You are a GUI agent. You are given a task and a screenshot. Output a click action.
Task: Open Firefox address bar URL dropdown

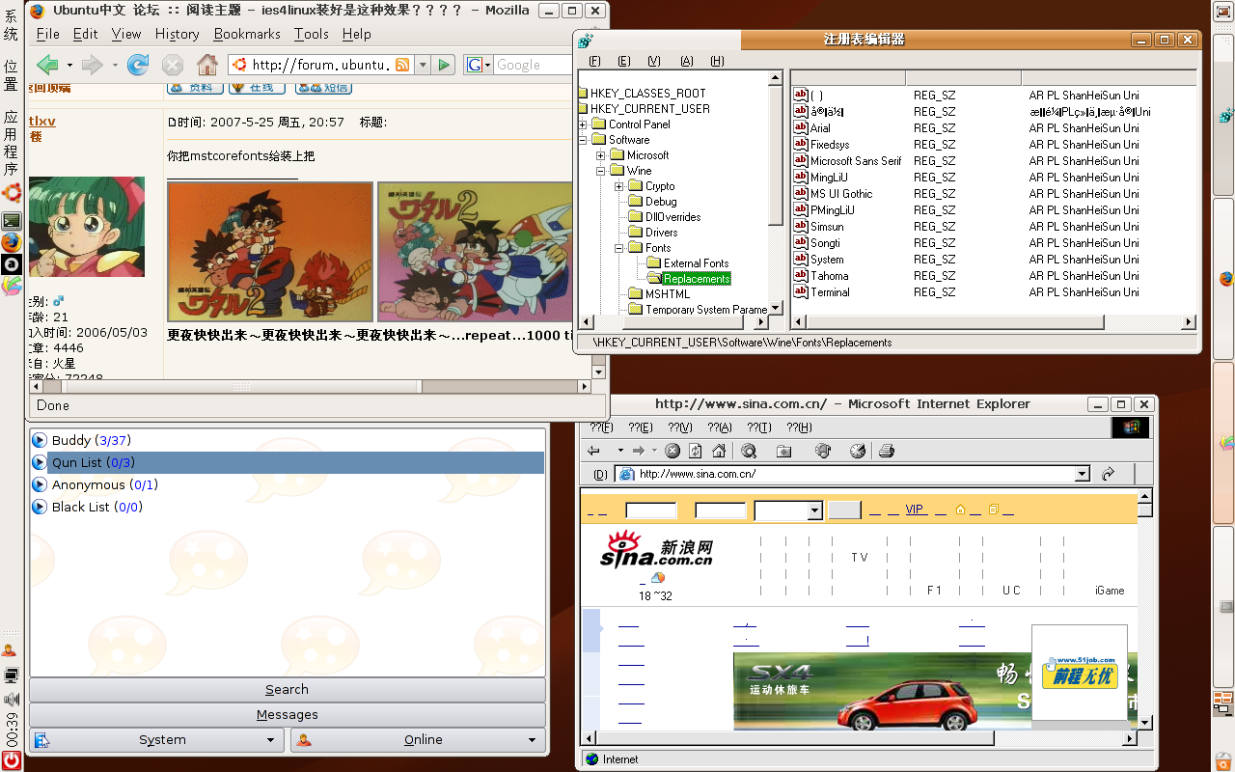(422, 65)
